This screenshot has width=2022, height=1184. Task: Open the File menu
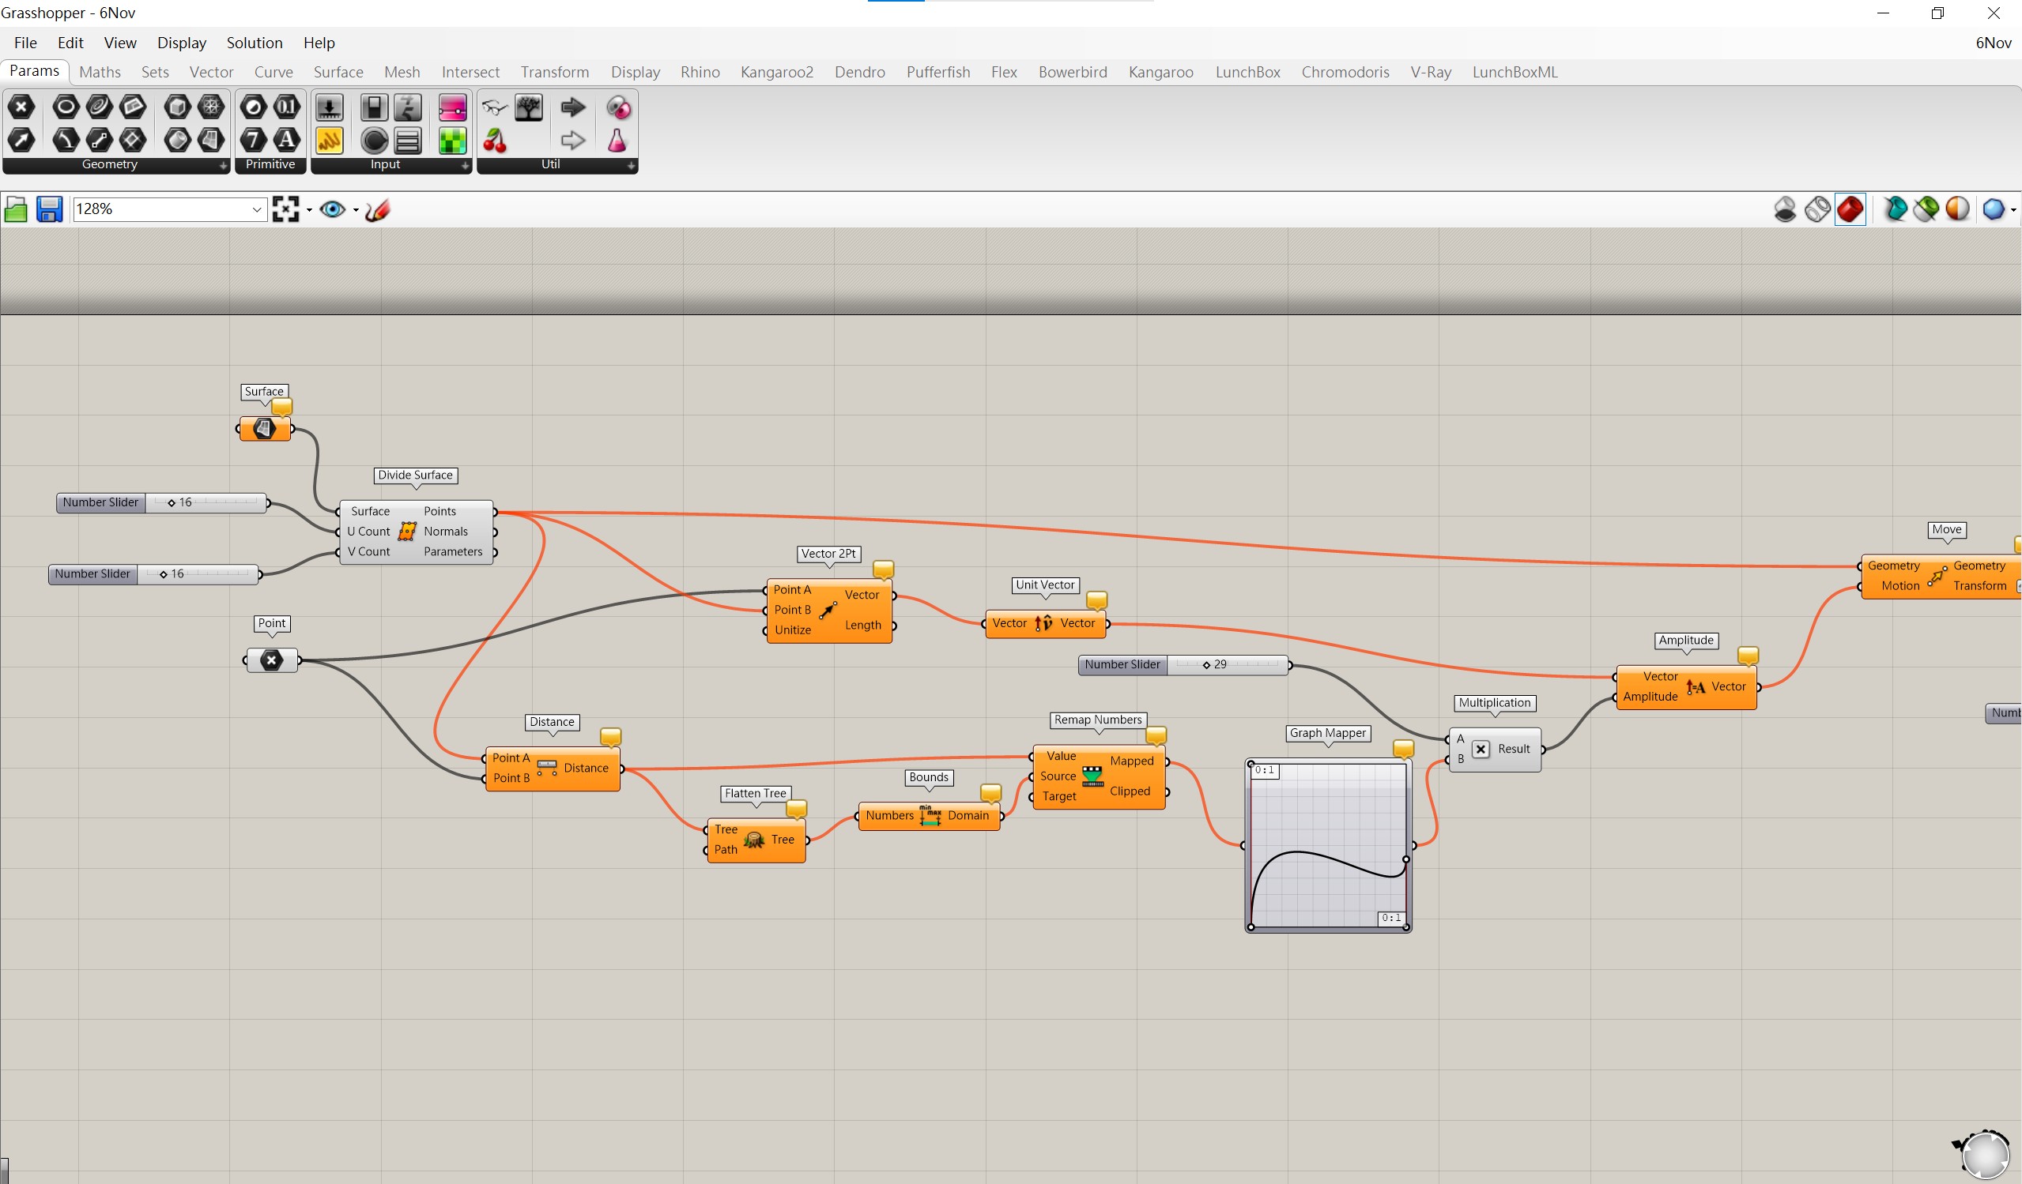point(25,43)
